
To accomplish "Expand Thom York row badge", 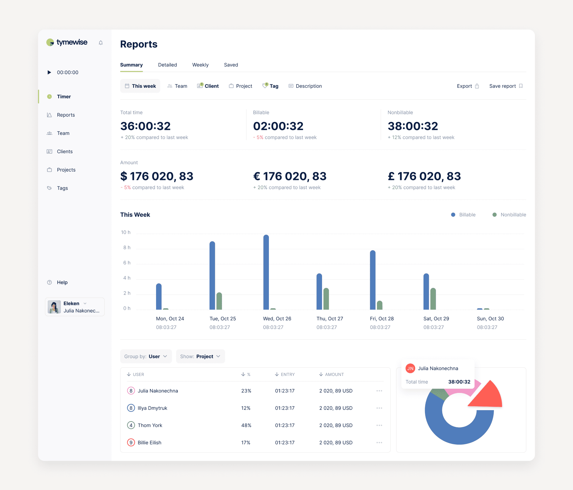I will tap(131, 425).
